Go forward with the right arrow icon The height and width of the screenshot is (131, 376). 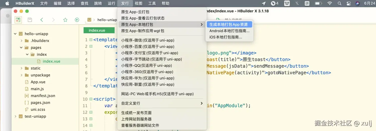coord(53,20)
